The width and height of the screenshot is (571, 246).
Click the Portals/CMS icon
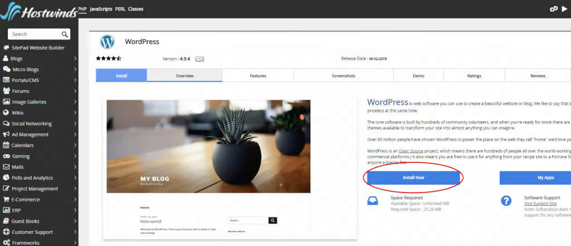click(6, 80)
